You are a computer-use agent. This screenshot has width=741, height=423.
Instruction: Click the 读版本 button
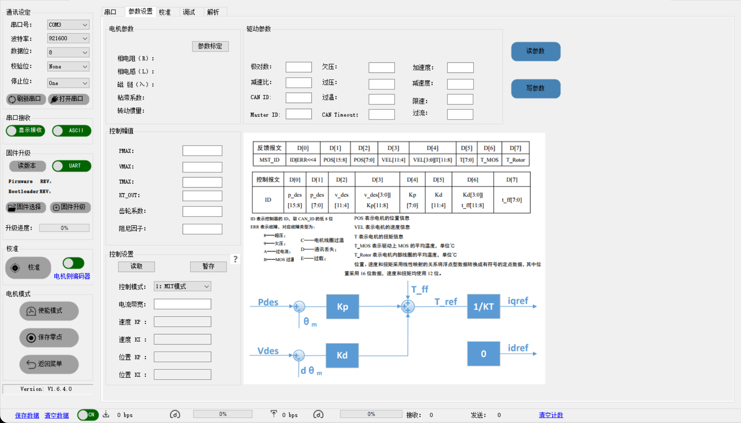(27, 166)
